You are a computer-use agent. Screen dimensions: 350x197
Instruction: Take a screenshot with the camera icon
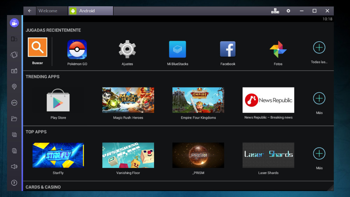(14, 71)
